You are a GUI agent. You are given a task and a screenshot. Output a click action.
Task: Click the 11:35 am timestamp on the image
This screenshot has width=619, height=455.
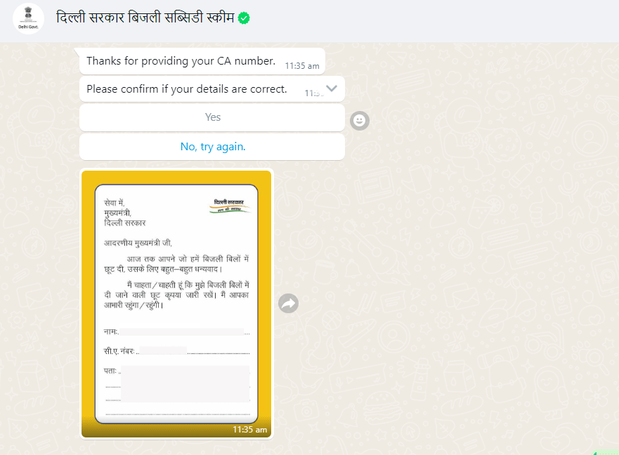coord(249,429)
